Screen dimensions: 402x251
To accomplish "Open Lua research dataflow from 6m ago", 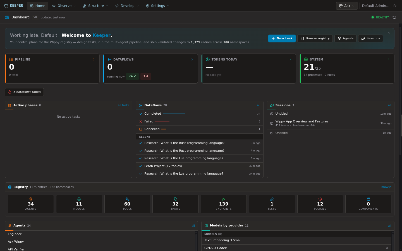I will [x=200, y=158].
